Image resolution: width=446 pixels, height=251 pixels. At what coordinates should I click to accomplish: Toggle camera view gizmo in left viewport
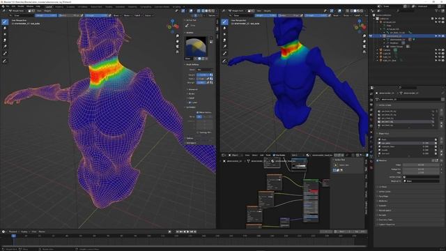coord(178,47)
